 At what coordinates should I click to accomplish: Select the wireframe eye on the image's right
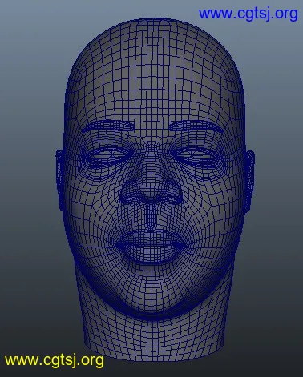coord(196,155)
